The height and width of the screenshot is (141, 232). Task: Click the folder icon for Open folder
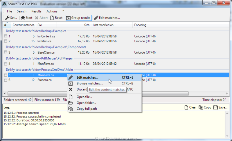71,103
